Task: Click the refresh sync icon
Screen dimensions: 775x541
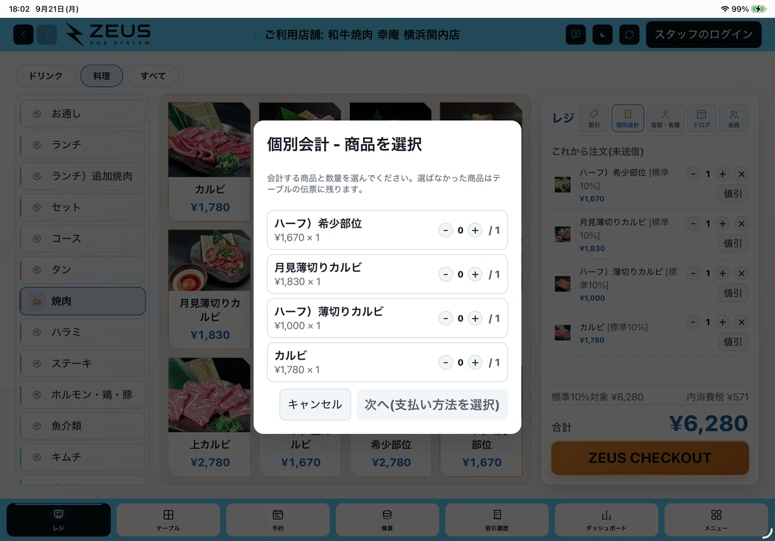Action: (630, 34)
